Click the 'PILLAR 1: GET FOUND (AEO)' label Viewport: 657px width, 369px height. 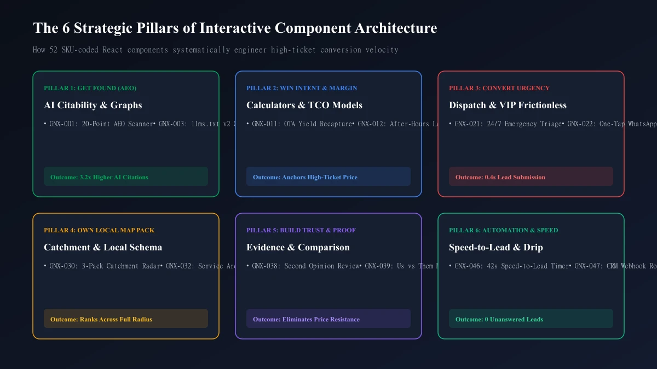(x=90, y=88)
